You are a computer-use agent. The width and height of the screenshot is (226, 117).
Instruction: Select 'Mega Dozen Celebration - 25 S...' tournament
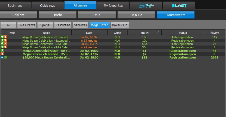click(x=46, y=54)
